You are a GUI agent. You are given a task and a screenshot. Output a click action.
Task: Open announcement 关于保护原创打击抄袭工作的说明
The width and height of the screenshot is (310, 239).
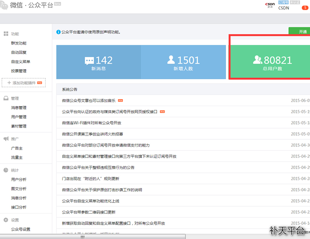(x=102, y=190)
